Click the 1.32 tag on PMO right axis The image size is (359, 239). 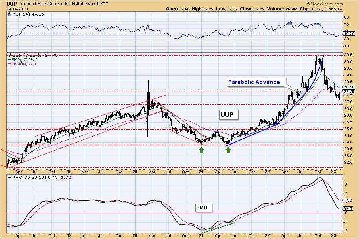[348, 200]
